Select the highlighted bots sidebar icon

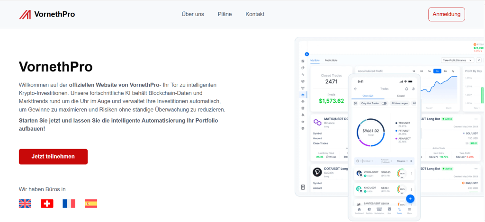[303, 95]
